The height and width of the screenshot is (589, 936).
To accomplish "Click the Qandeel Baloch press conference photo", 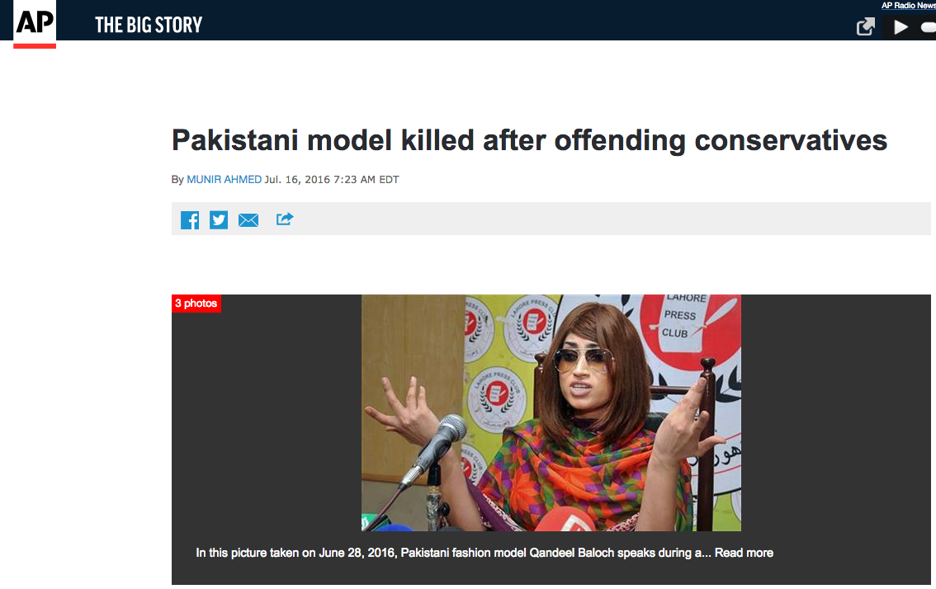I will pos(551,412).
